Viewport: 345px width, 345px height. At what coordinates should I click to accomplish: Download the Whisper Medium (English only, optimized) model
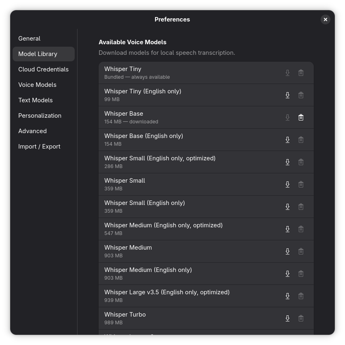coord(287,229)
